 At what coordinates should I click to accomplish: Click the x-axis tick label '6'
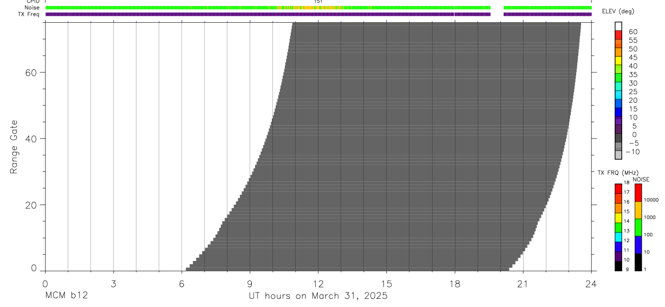pos(181,284)
